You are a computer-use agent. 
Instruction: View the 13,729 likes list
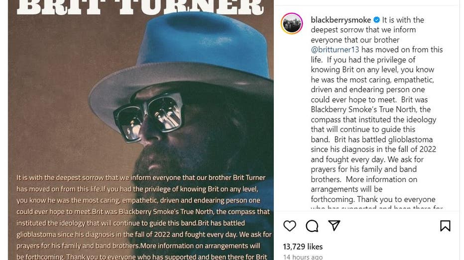[303, 247]
